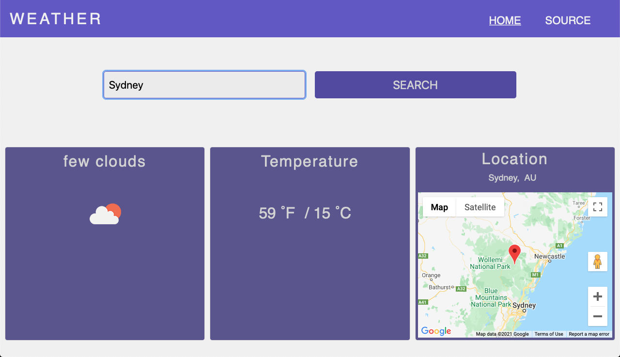Click the WEATHER logo in the header
This screenshot has height=357, width=620.
point(55,18)
